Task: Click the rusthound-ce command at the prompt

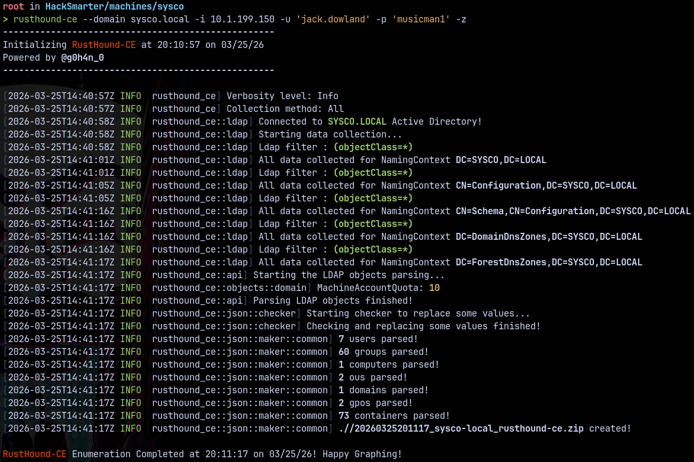Action: pos(45,19)
